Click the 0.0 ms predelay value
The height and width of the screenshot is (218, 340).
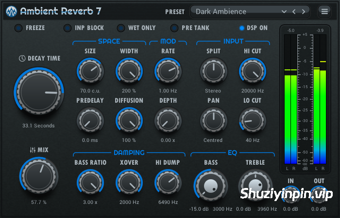point(90,140)
